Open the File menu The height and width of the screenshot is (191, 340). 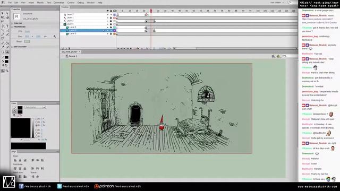[10, 3]
